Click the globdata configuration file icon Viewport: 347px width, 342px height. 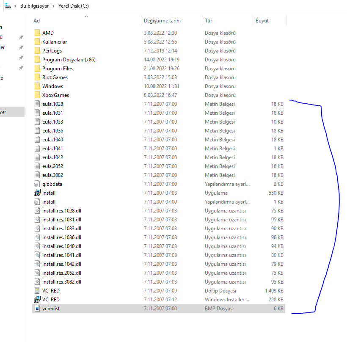click(x=37, y=184)
